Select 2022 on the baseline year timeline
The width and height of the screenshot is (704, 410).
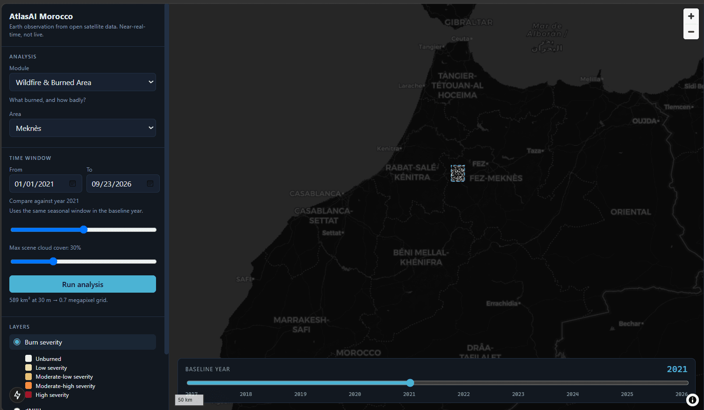(x=464, y=394)
